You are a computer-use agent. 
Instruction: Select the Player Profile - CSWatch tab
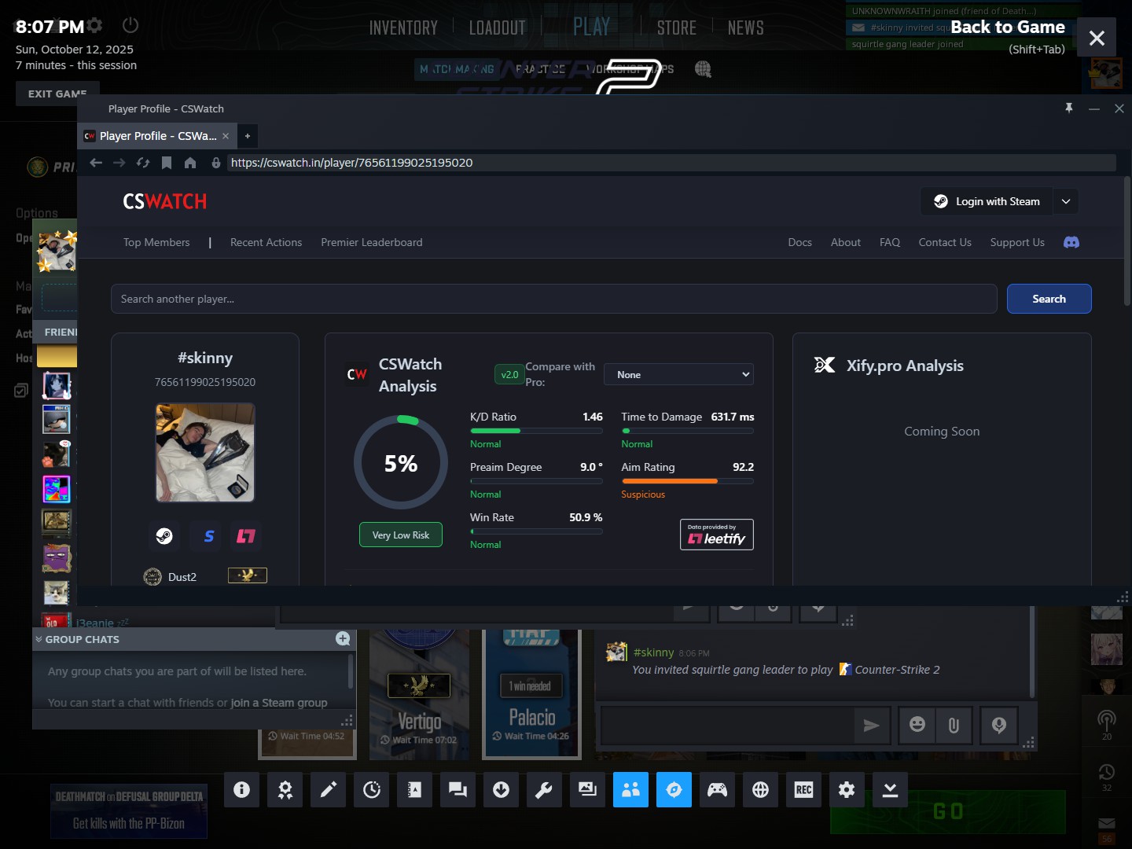coord(157,136)
